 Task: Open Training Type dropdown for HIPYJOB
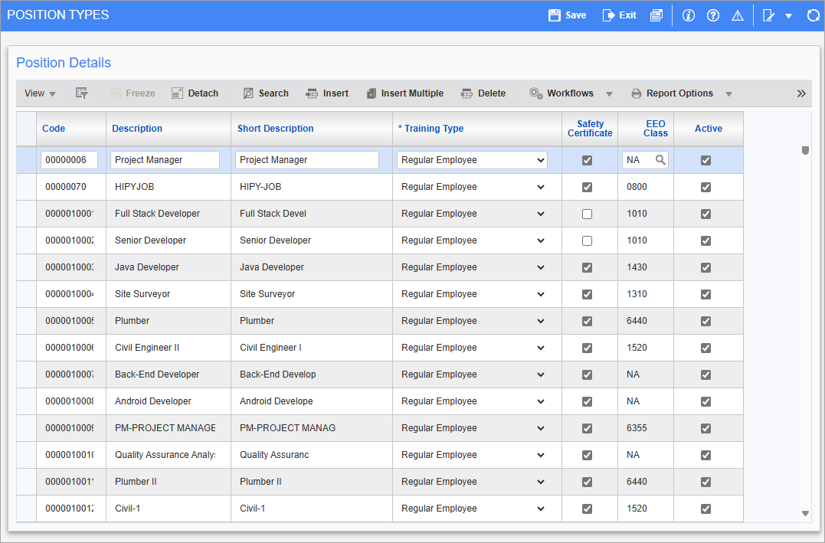541,187
